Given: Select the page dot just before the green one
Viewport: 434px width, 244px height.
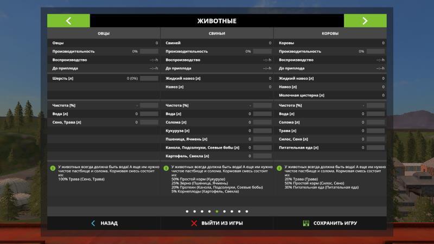Looking at the screenshot, I should click(x=209, y=211).
